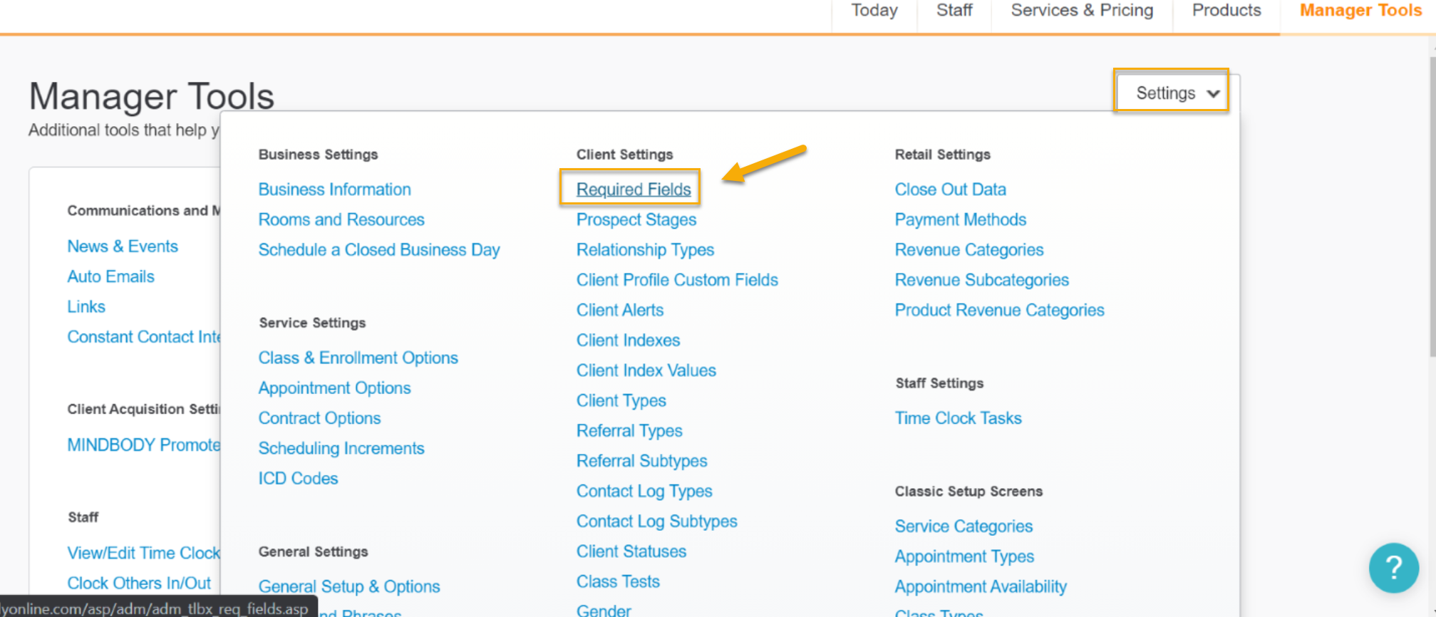Click the Payment Methods link
The image size is (1436, 617).
click(961, 219)
